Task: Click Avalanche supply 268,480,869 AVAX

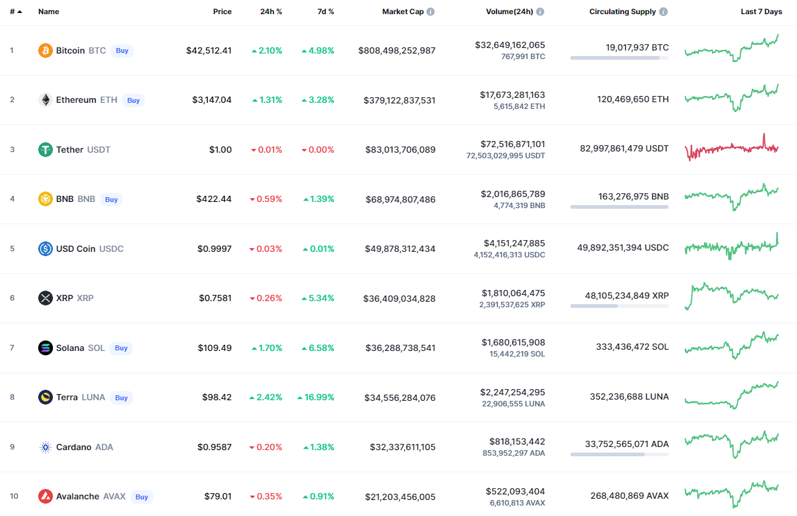Action: point(629,496)
